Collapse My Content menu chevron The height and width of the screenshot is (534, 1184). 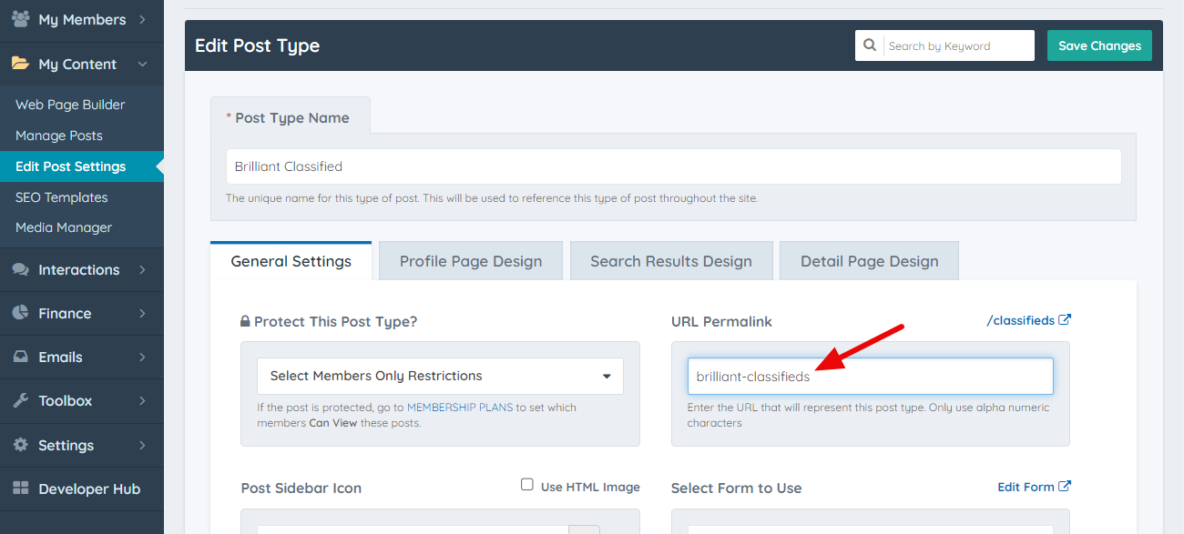pos(143,64)
